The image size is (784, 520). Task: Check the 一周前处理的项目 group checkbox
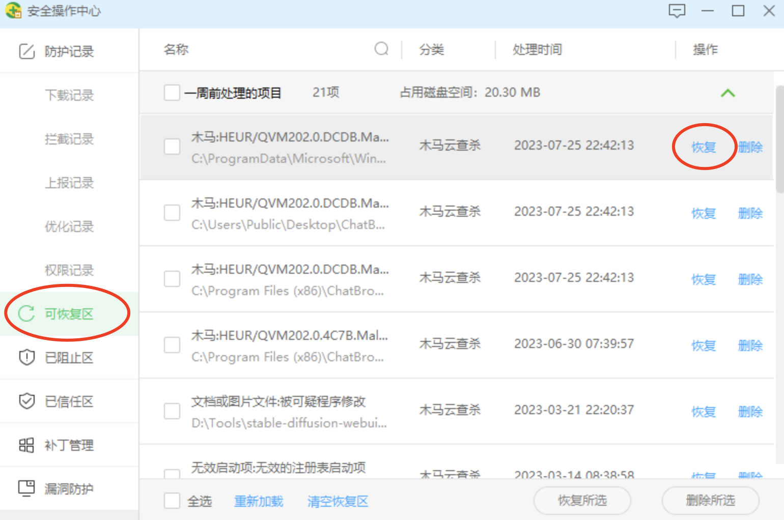[x=172, y=93]
